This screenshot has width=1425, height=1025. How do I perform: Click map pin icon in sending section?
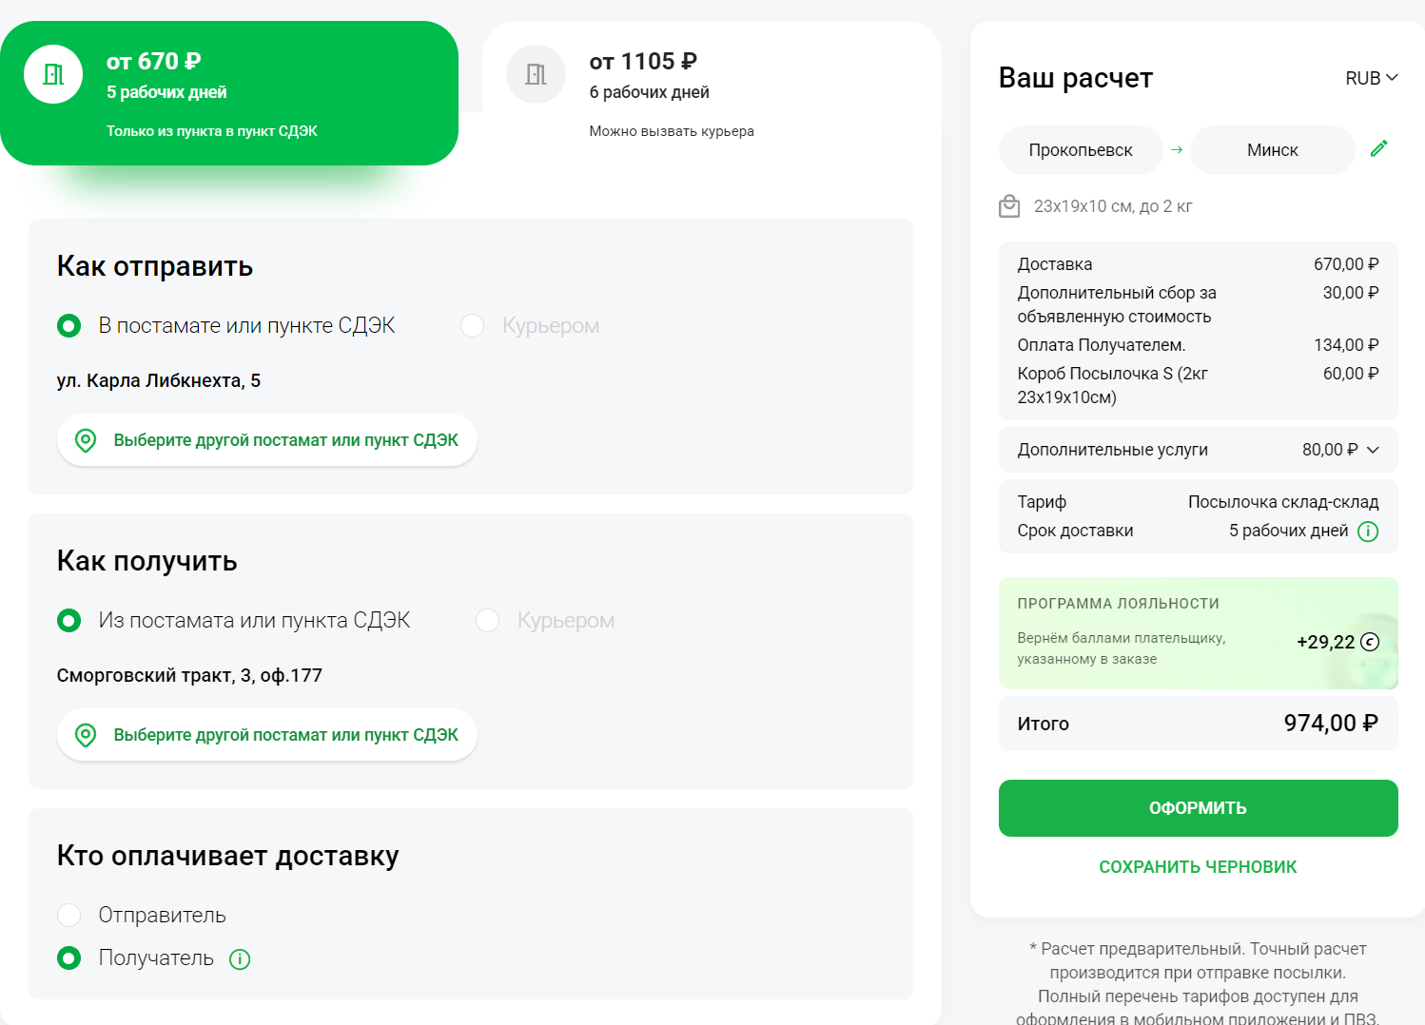click(86, 440)
